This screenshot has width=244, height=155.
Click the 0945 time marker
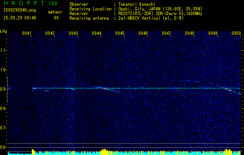coord(120,33)
